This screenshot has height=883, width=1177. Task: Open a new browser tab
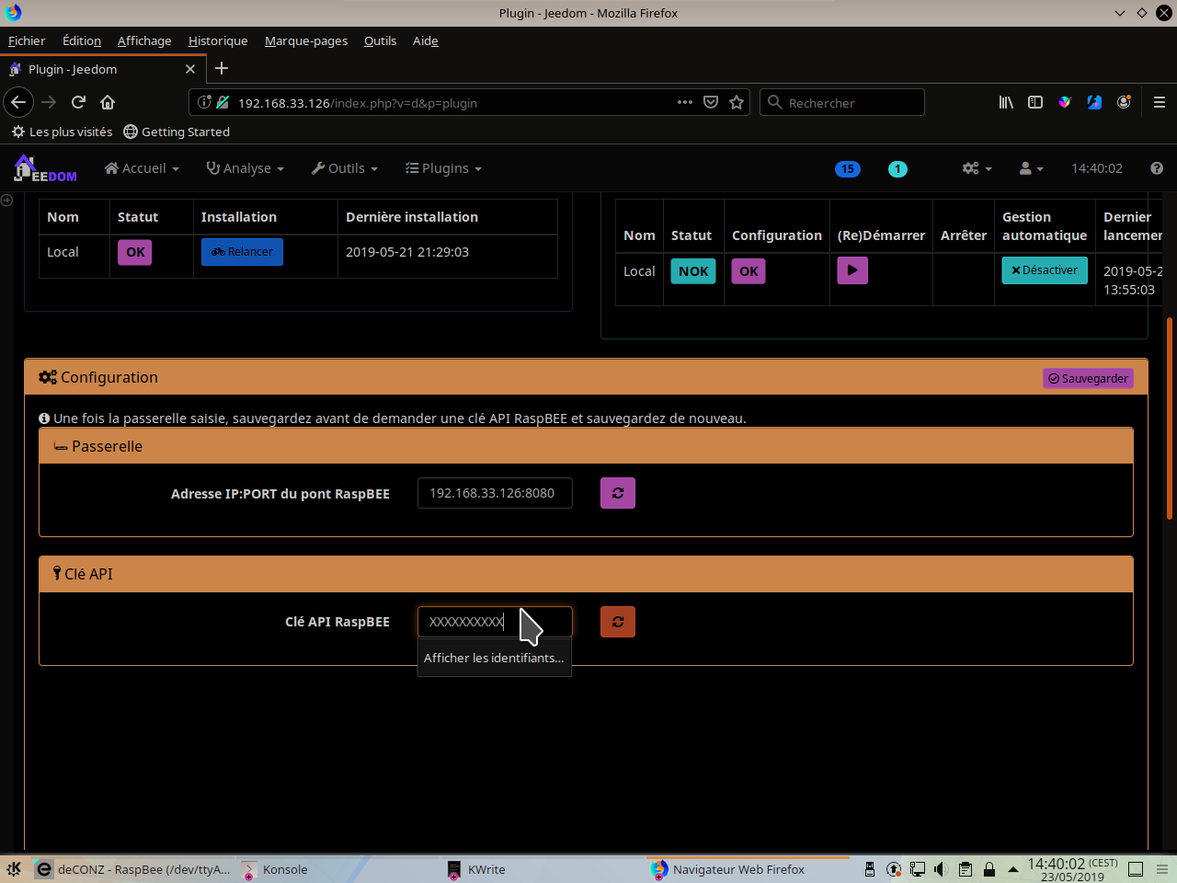(222, 68)
